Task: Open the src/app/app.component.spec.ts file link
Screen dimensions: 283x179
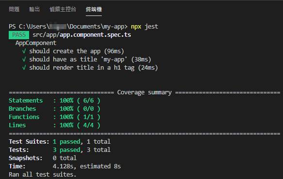Action: click(x=82, y=35)
